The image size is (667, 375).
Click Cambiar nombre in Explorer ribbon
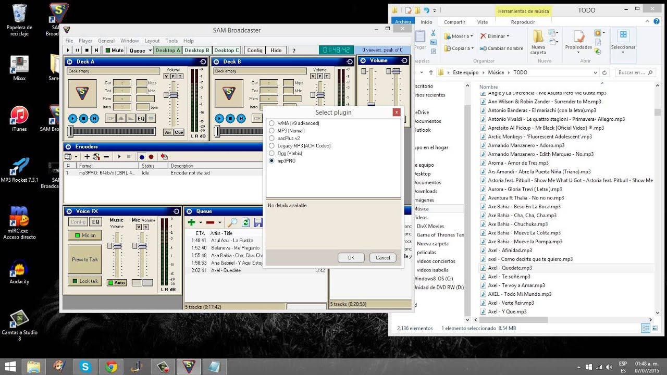click(501, 48)
